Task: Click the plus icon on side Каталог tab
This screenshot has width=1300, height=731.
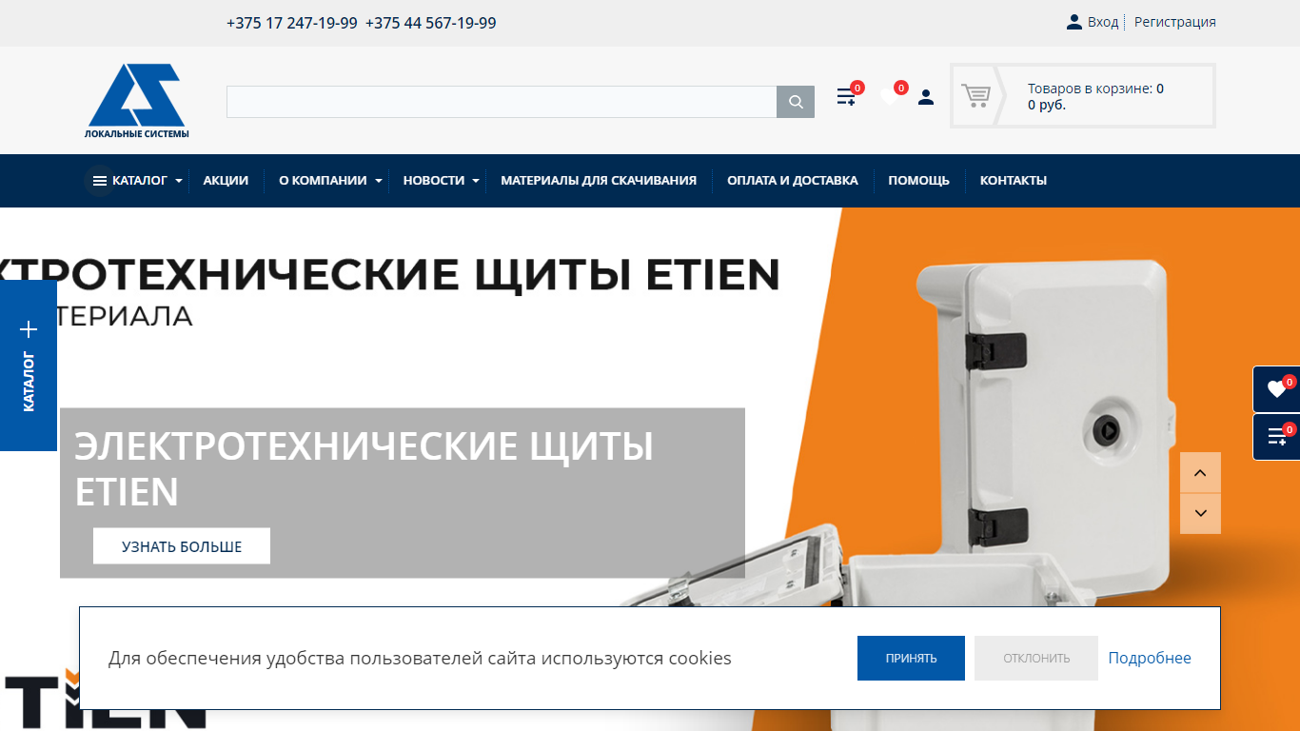Action: pyautogui.click(x=29, y=329)
